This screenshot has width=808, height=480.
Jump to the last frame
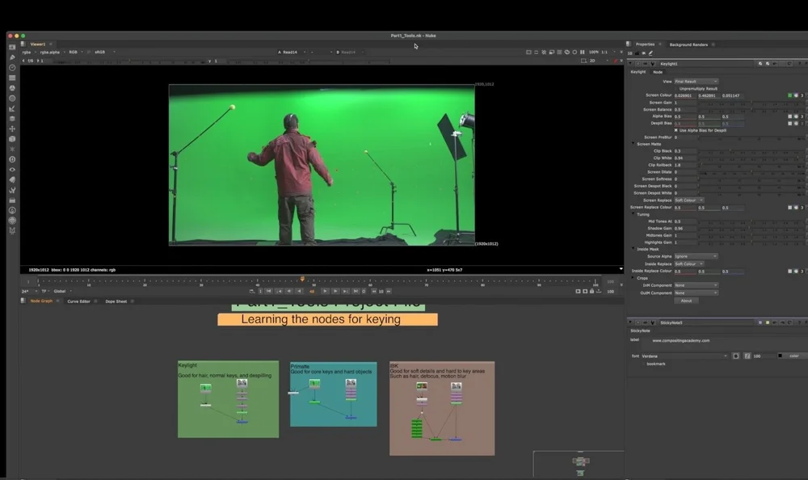pyautogui.click(x=356, y=291)
